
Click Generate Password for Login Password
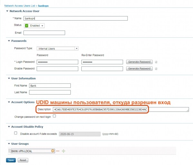tap(139, 62)
